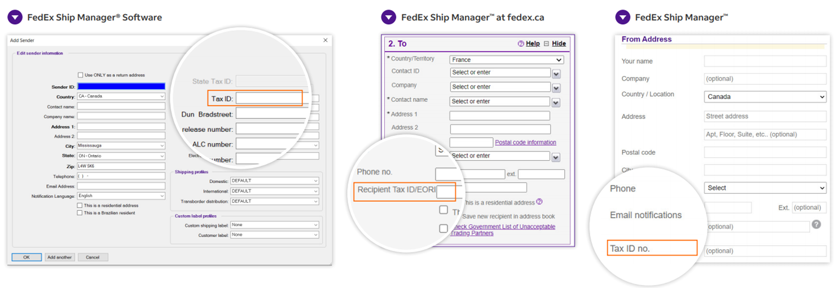839x288 pixels.
Task: Click the Add another button
Action: pos(59,257)
